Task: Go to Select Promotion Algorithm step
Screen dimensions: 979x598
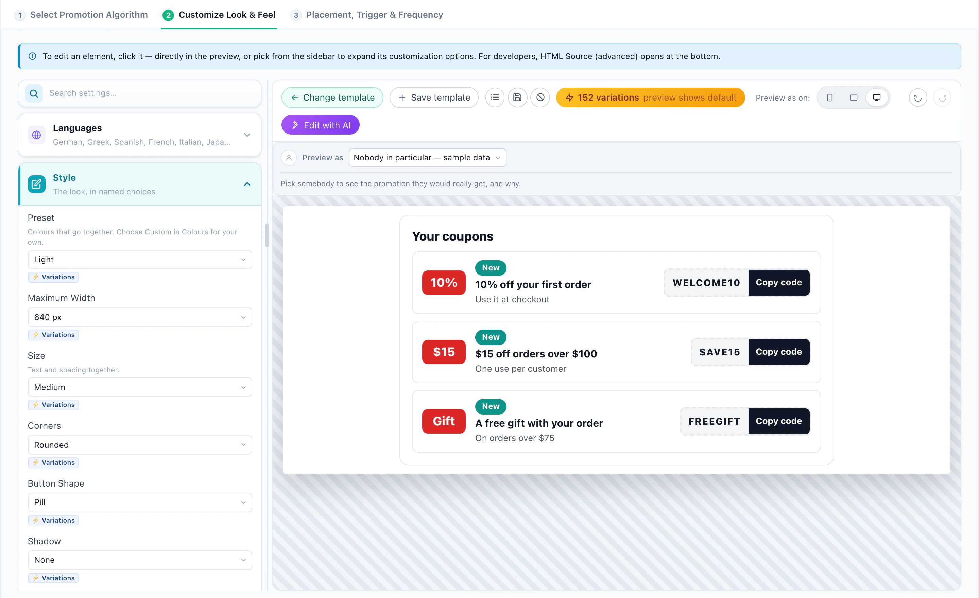Action: click(81, 15)
